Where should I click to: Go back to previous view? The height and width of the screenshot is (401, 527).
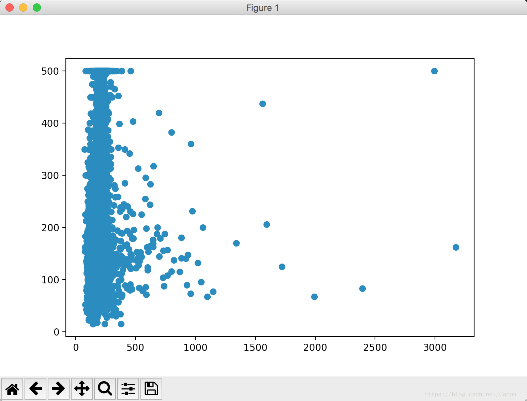point(35,388)
